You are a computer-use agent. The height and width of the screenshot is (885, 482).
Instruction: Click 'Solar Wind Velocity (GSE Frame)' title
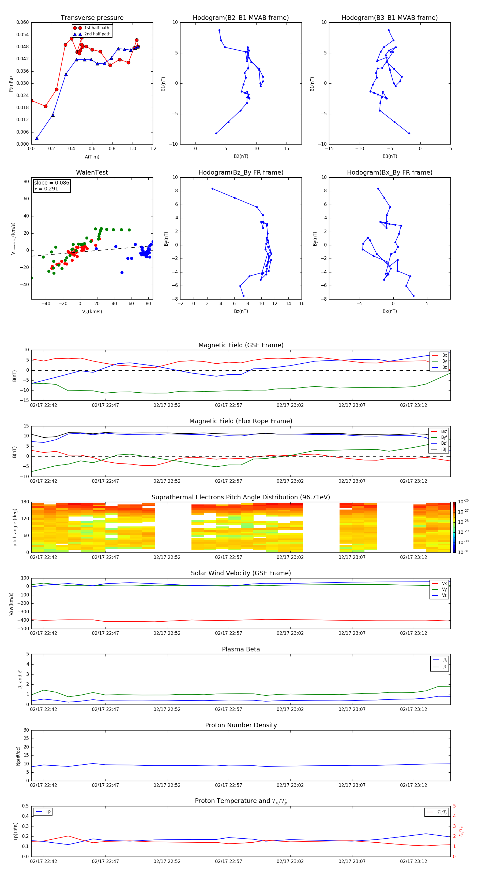coord(241,573)
